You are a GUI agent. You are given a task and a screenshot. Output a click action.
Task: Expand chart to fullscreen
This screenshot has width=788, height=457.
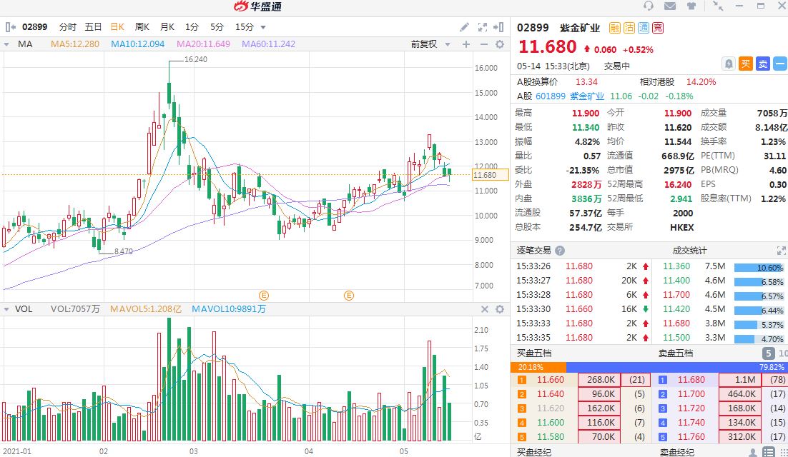click(x=483, y=27)
